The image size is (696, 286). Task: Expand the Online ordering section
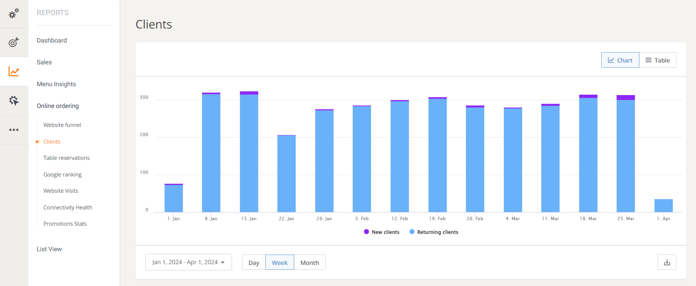point(58,106)
